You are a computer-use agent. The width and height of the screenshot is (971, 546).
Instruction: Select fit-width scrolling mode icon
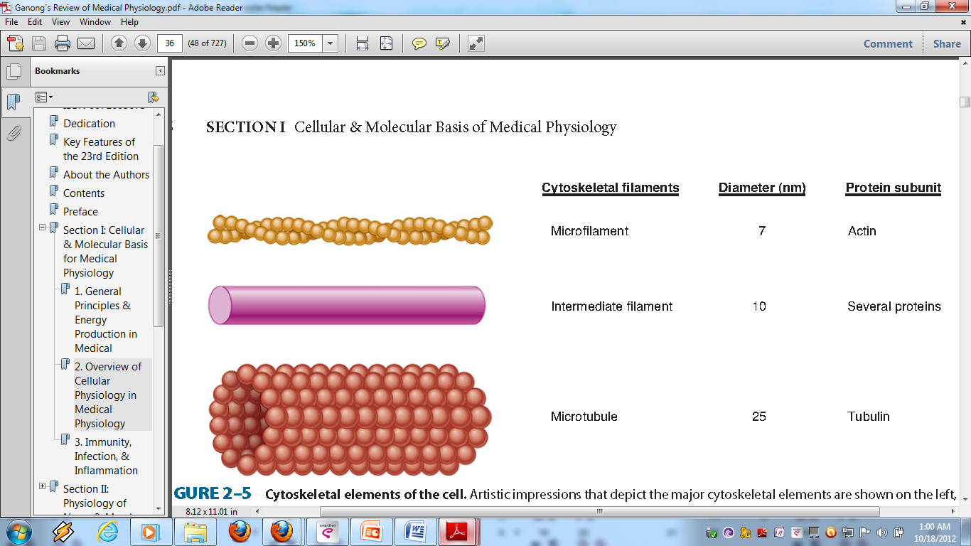tap(363, 43)
